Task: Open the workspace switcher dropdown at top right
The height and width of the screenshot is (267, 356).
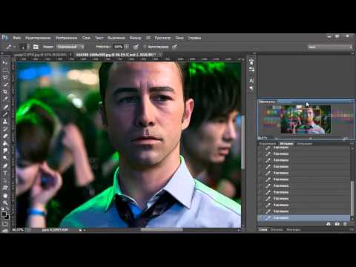Action: 330,47
